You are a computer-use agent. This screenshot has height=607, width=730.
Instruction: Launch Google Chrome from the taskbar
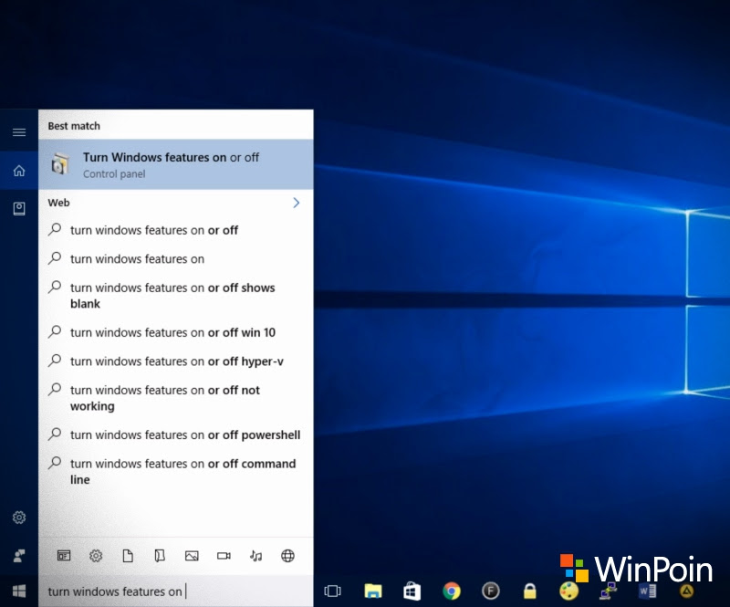(451, 591)
